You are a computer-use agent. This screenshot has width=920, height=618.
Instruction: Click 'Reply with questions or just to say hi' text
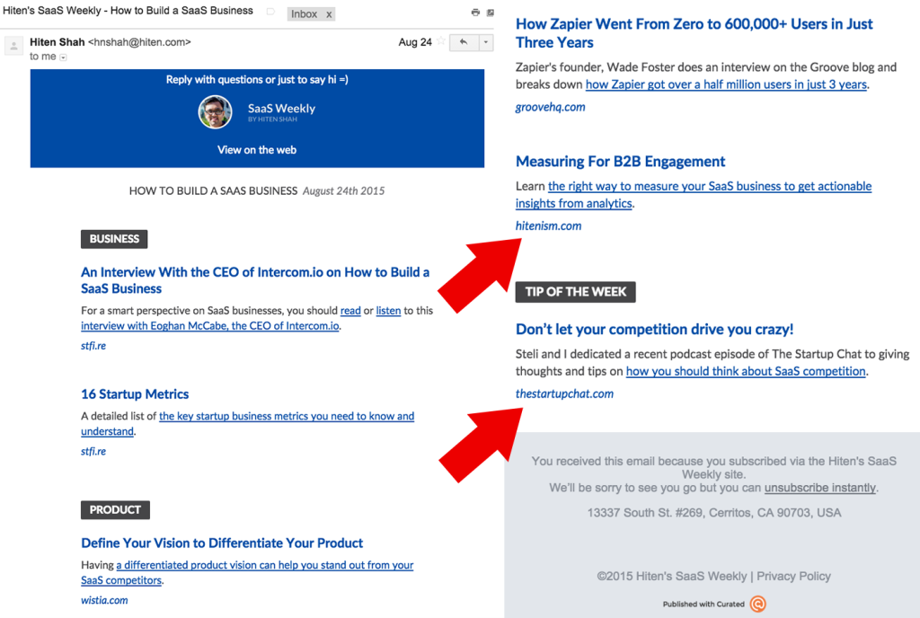point(257,80)
